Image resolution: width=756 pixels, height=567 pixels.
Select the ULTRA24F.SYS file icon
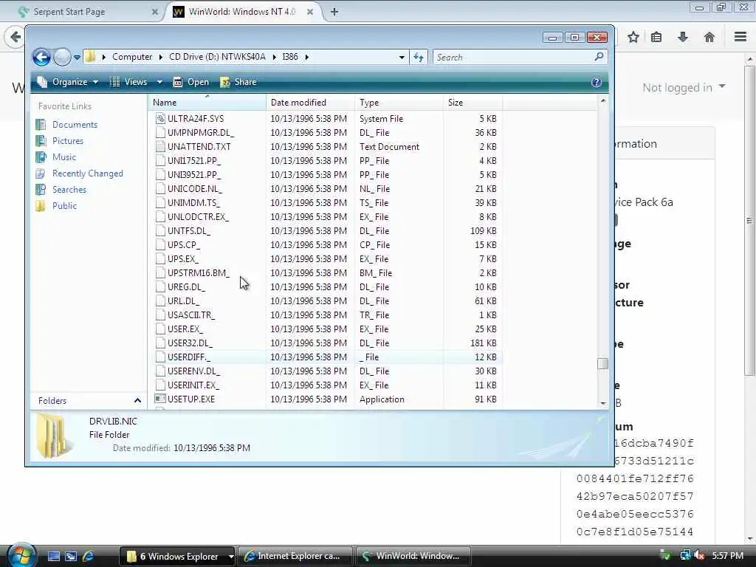160,118
